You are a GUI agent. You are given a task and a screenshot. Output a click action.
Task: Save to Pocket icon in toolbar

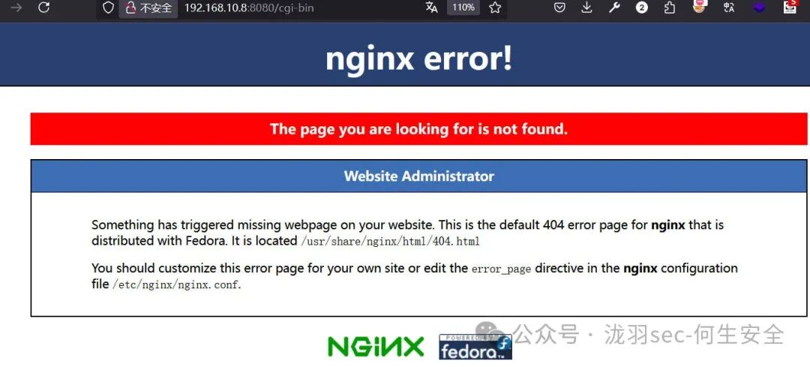coord(559,8)
